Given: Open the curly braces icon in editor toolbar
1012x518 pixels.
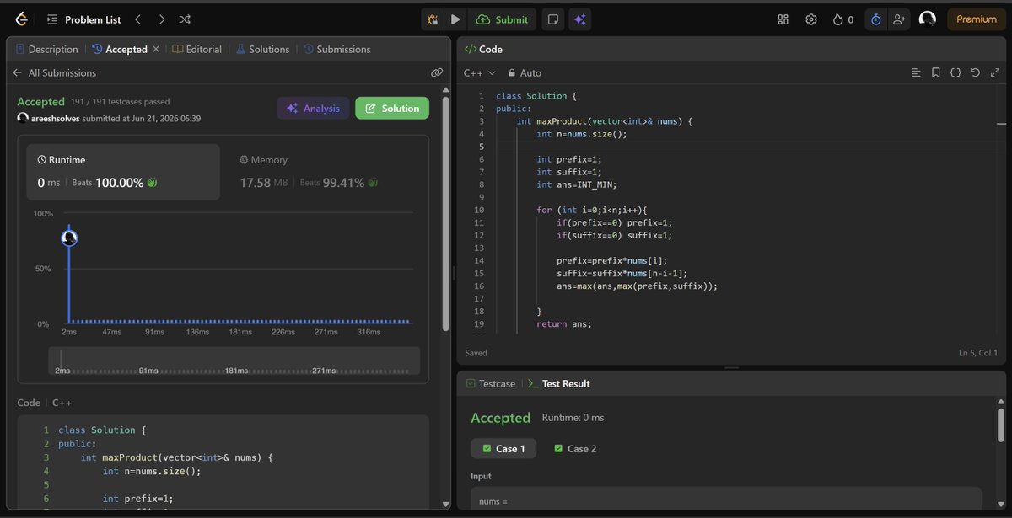Looking at the screenshot, I should click(x=955, y=72).
